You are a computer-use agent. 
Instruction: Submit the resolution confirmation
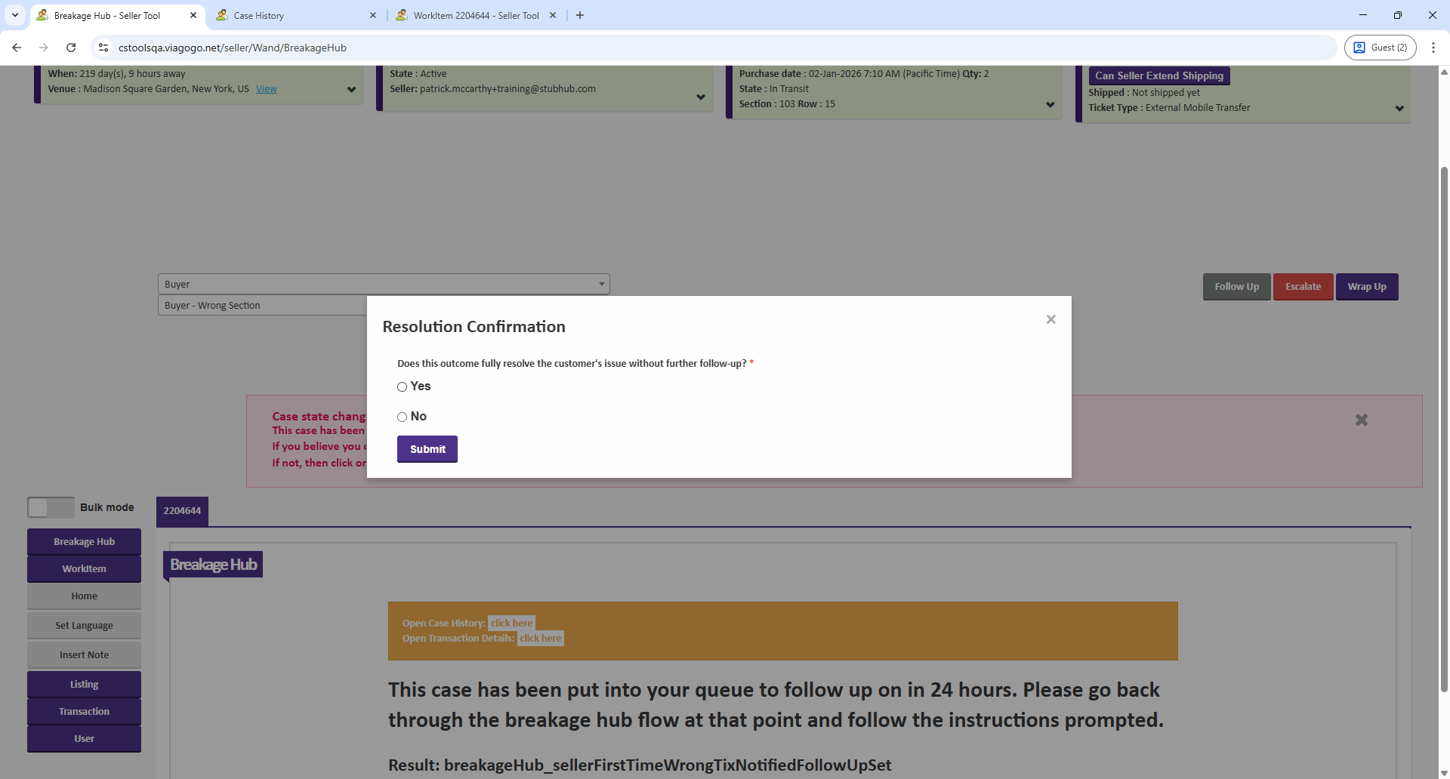pos(427,449)
